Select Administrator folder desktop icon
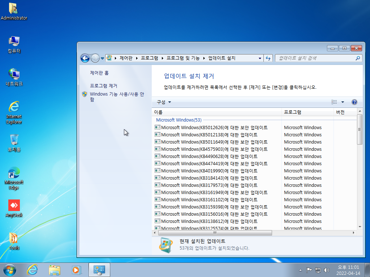Screen dimensions: 370x277 pyautogui.click(x=14, y=11)
